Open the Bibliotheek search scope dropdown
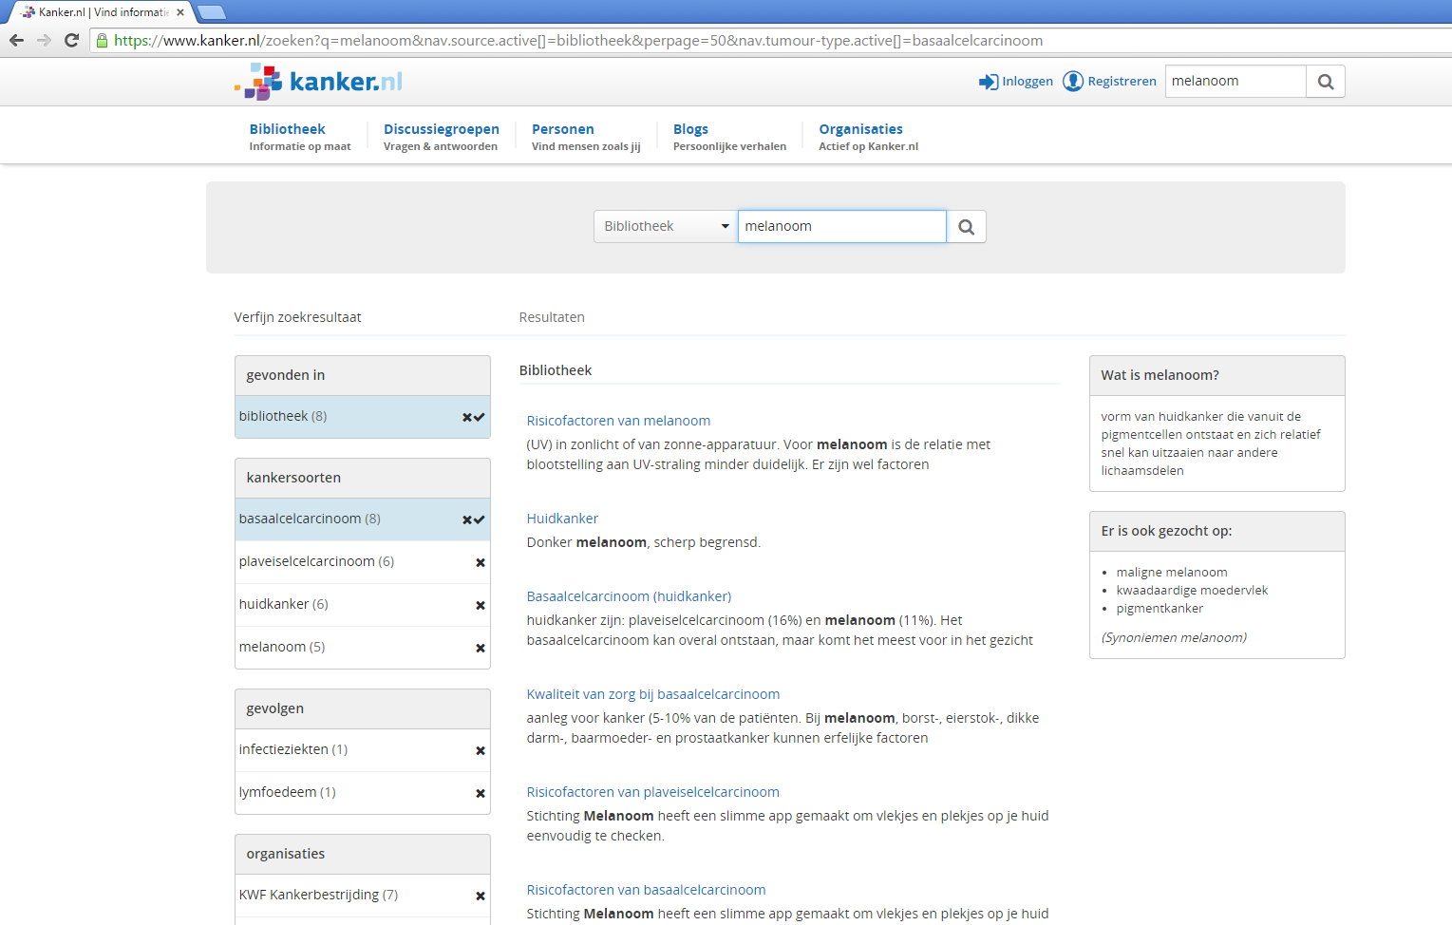Viewport: 1452px width, 925px height. [x=666, y=226]
